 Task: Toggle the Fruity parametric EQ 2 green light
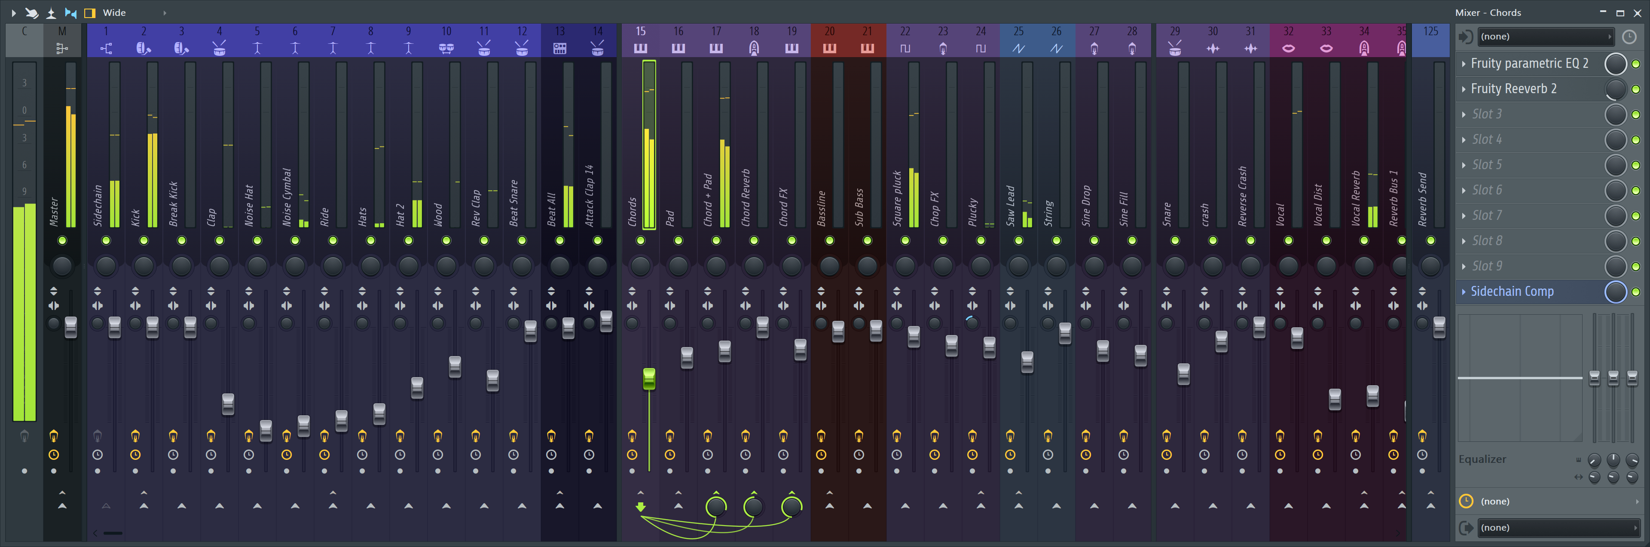pos(1635,64)
